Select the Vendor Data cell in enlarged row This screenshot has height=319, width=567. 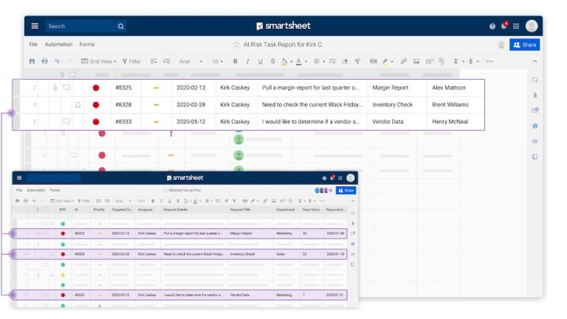click(x=396, y=122)
